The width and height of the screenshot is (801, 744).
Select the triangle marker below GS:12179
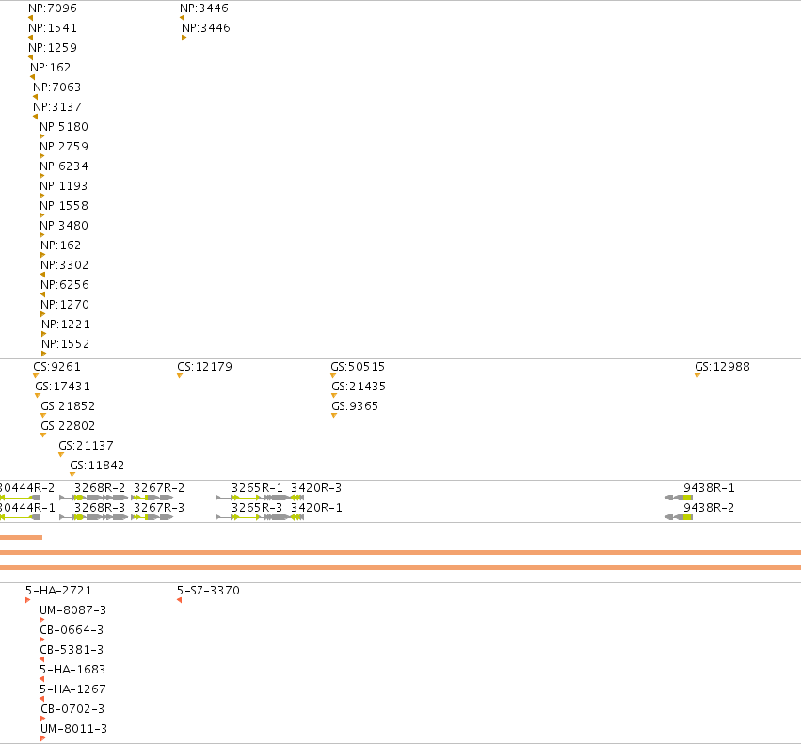(x=180, y=376)
